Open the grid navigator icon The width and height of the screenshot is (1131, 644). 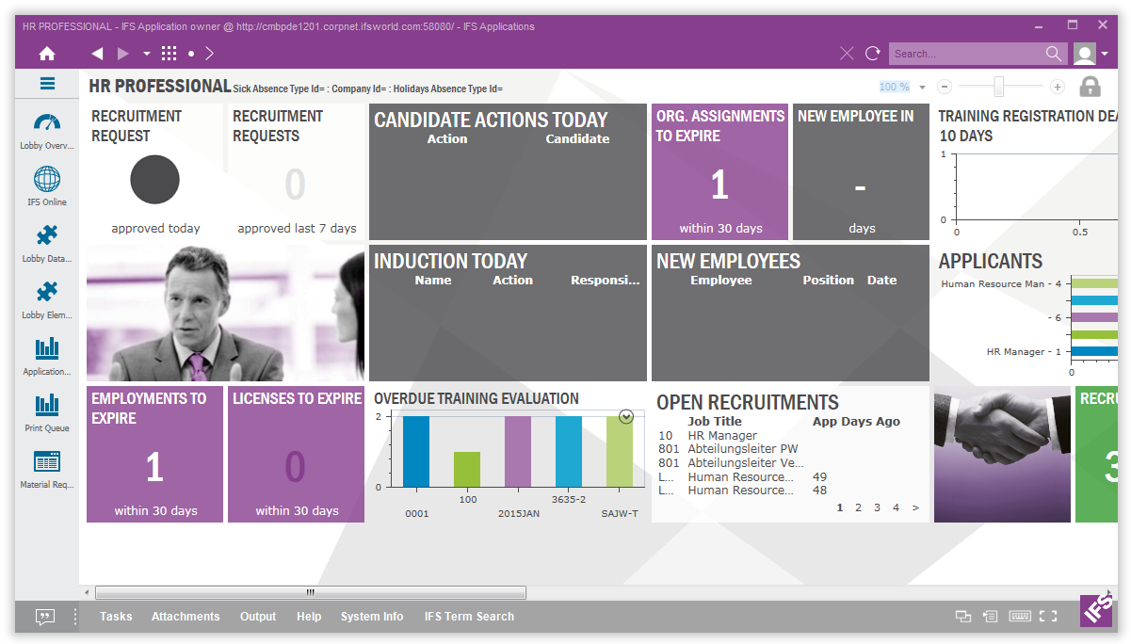tap(170, 54)
